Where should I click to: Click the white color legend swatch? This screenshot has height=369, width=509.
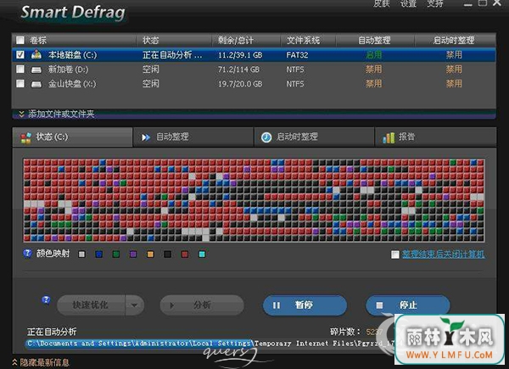click(x=81, y=254)
